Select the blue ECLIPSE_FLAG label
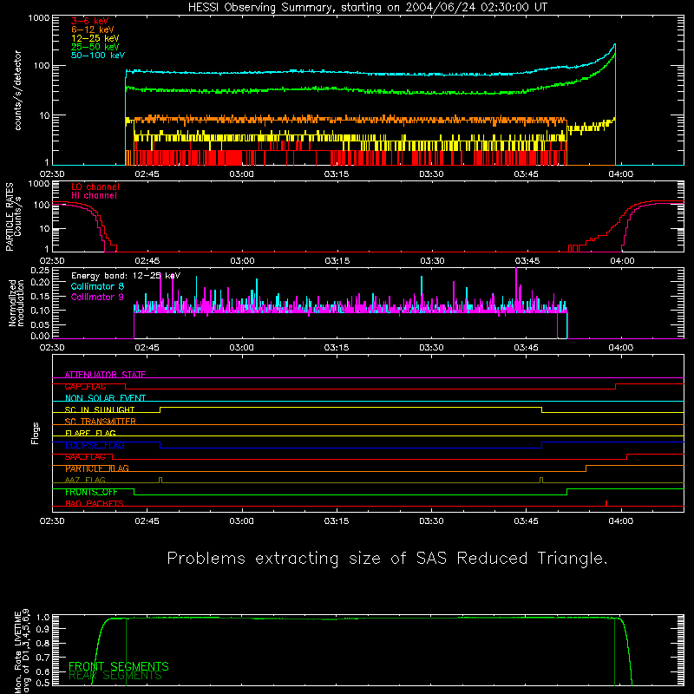The width and height of the screenshot is (694, 694). click(x=95, y=445)
